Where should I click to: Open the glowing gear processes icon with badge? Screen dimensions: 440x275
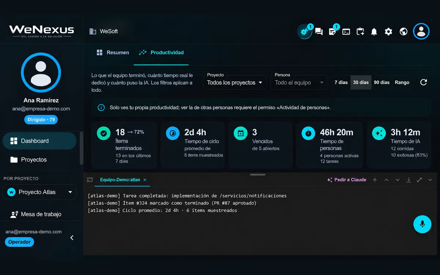(304, 32)
